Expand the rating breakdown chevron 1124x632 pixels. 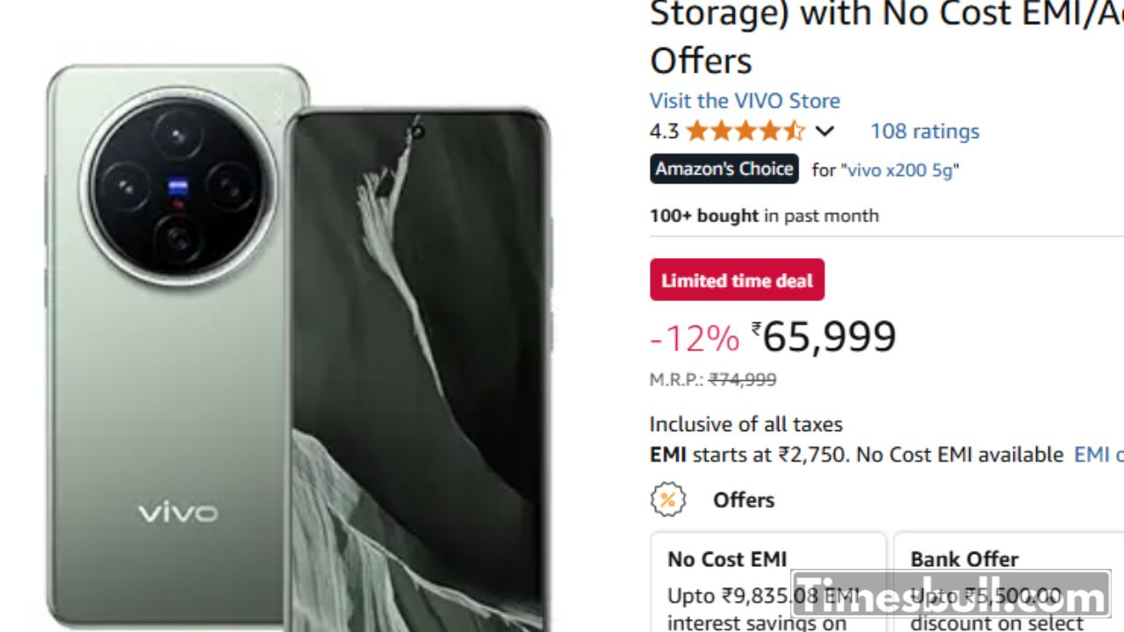824,132
